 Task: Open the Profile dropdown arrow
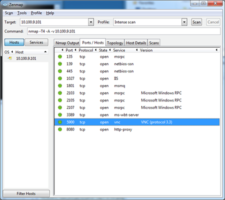[x=184, y=22]
